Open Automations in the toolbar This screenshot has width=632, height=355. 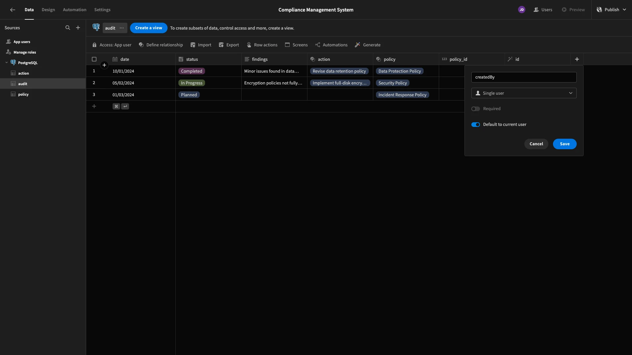(x=331, y=45)
